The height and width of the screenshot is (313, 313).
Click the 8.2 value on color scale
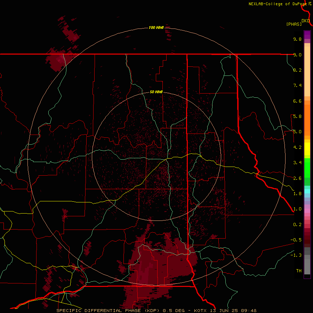pos(297,70)
